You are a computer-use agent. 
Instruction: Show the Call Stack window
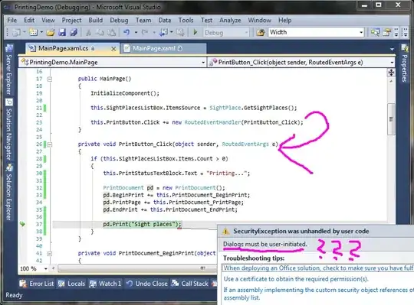(190, 284)
